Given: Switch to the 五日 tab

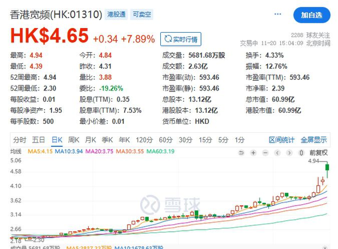Looking at the screenshot, I should click(39, 140).
